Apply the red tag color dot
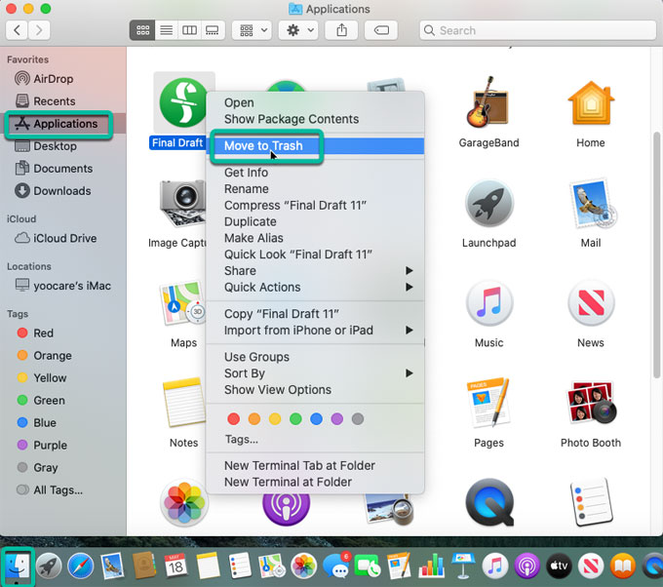Viewport: 663px width, 587px height. point(233,419)
